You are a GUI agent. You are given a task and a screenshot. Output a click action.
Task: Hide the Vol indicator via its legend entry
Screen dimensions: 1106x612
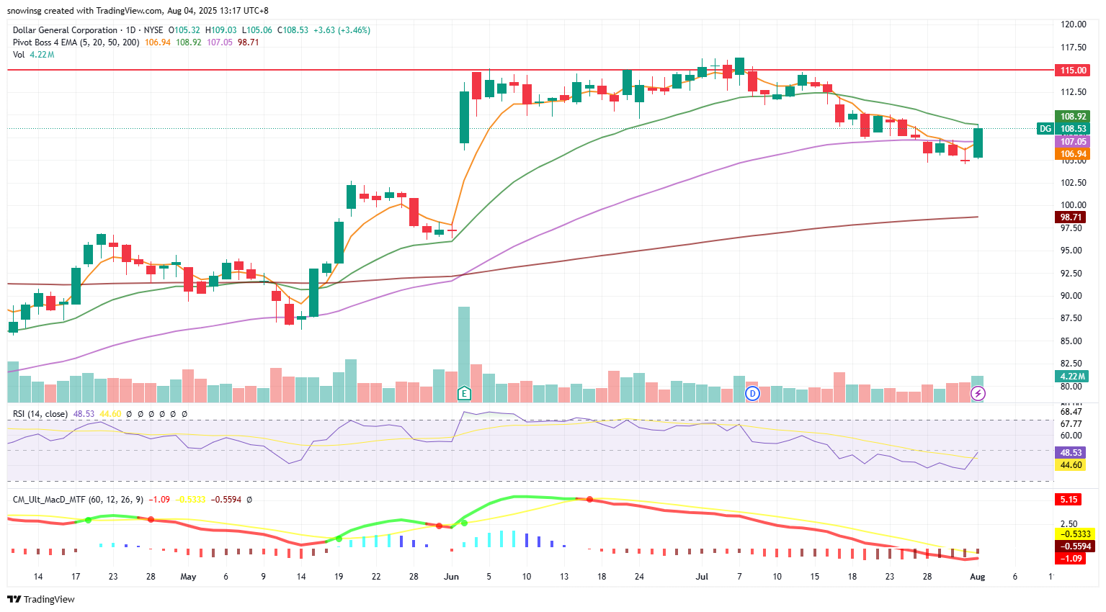[17, 54]
